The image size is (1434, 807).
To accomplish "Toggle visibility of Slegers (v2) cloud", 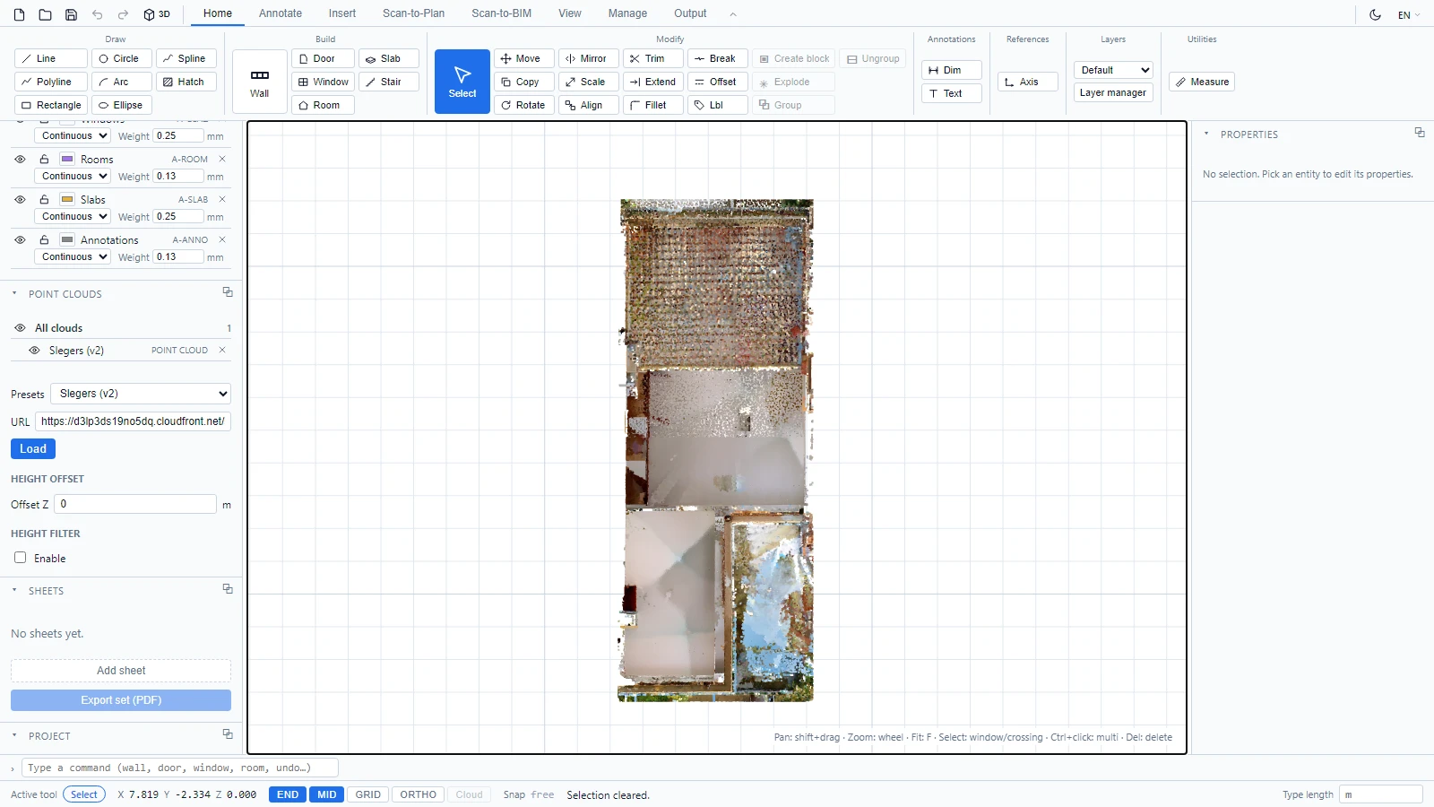I will [34, 351].
